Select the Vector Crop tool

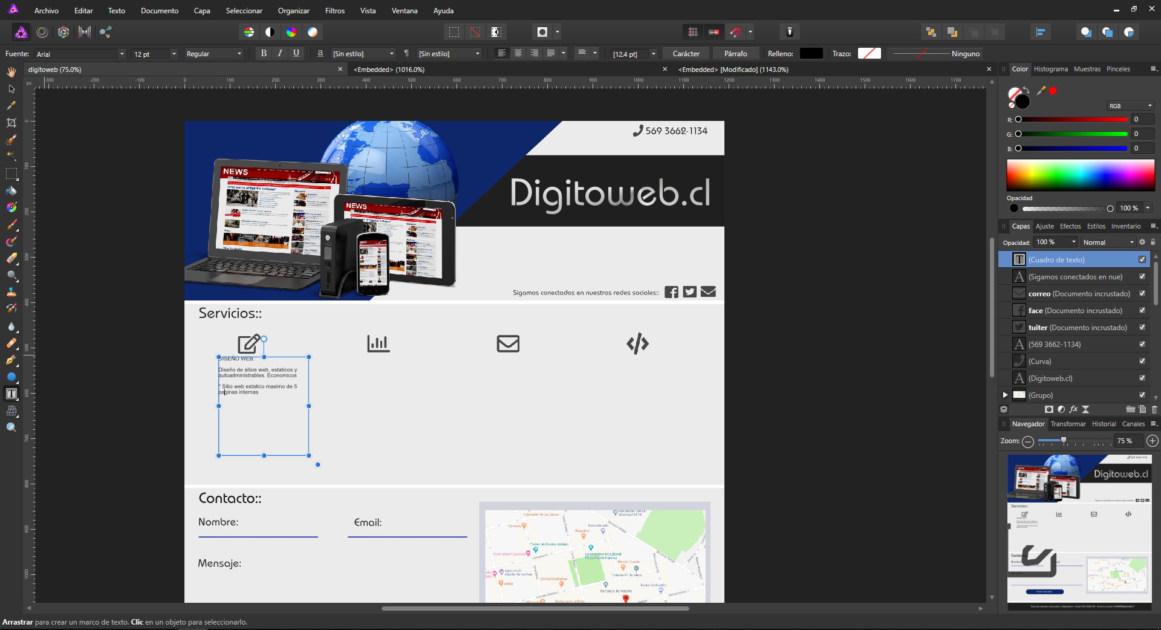pyautogui.click(x=11, y=123)
